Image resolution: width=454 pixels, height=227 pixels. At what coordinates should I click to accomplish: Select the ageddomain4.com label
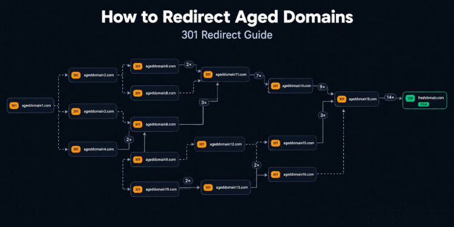[x=99, y=150]
